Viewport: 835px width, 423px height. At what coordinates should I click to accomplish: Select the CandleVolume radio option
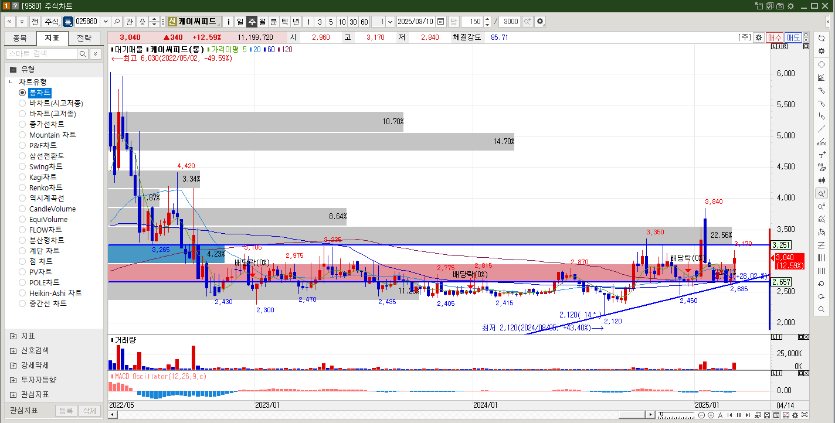pos(22,209)
